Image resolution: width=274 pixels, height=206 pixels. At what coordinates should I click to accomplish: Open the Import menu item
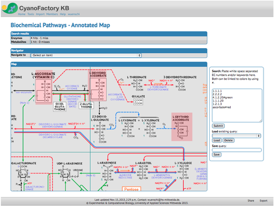40,14
